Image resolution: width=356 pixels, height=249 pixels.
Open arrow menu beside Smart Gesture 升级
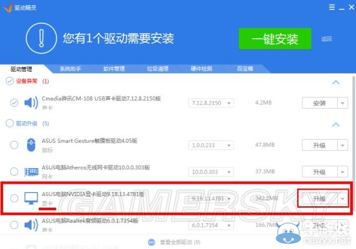click(342, 145)
